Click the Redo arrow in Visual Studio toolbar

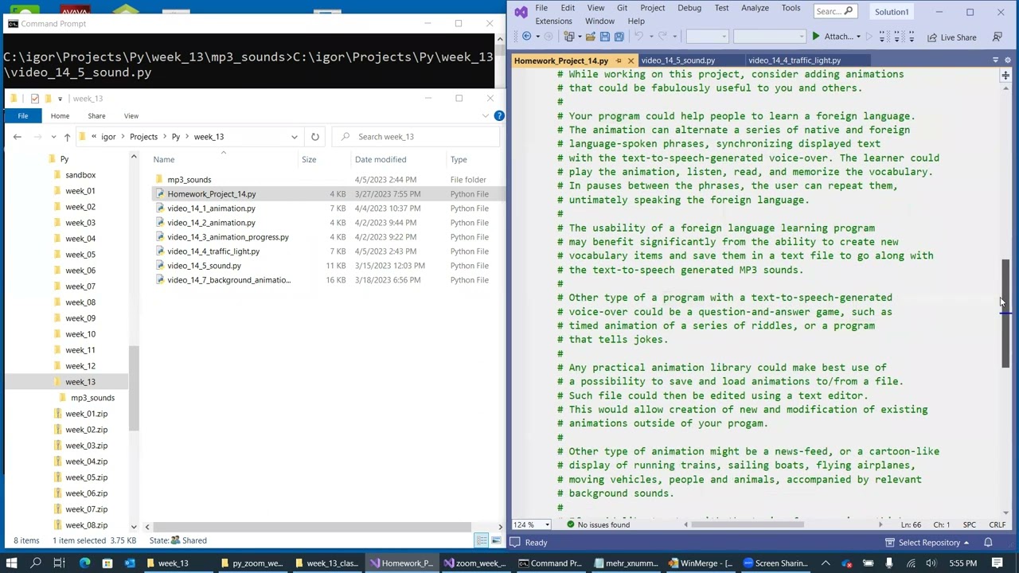tap(662, 37)
